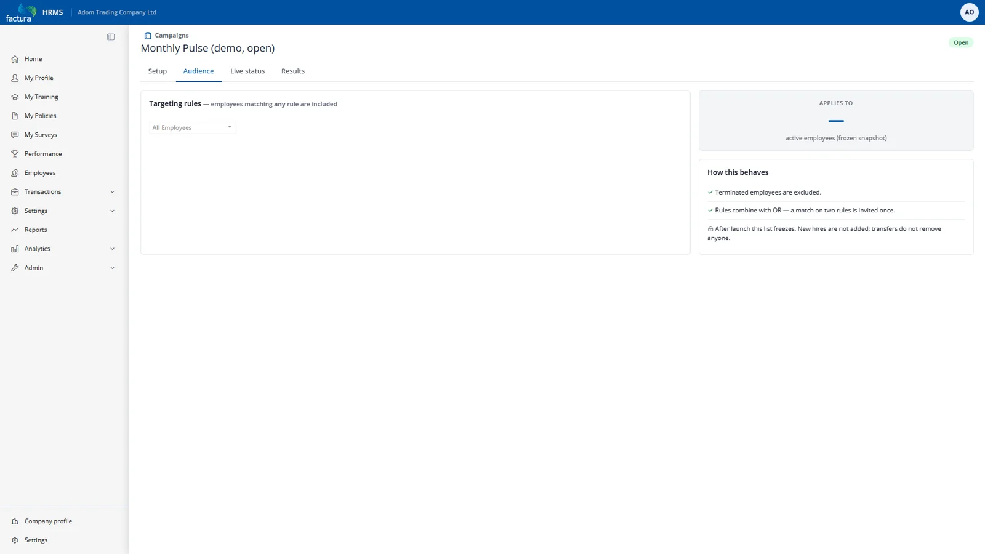The image size is (985, 554).
Task: Open the AO user avatar menu
Action: (x=969, y=12)
